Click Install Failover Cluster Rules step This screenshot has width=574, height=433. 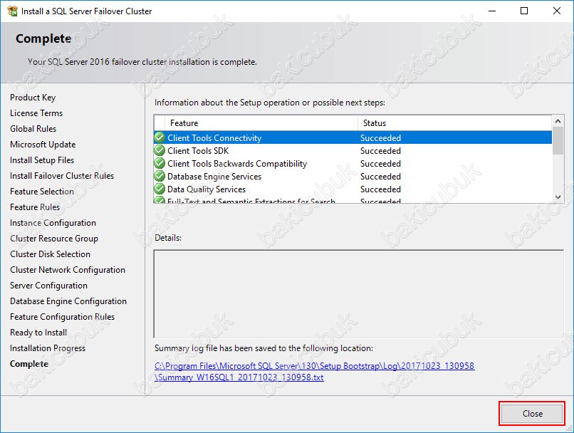coord(62,176)
